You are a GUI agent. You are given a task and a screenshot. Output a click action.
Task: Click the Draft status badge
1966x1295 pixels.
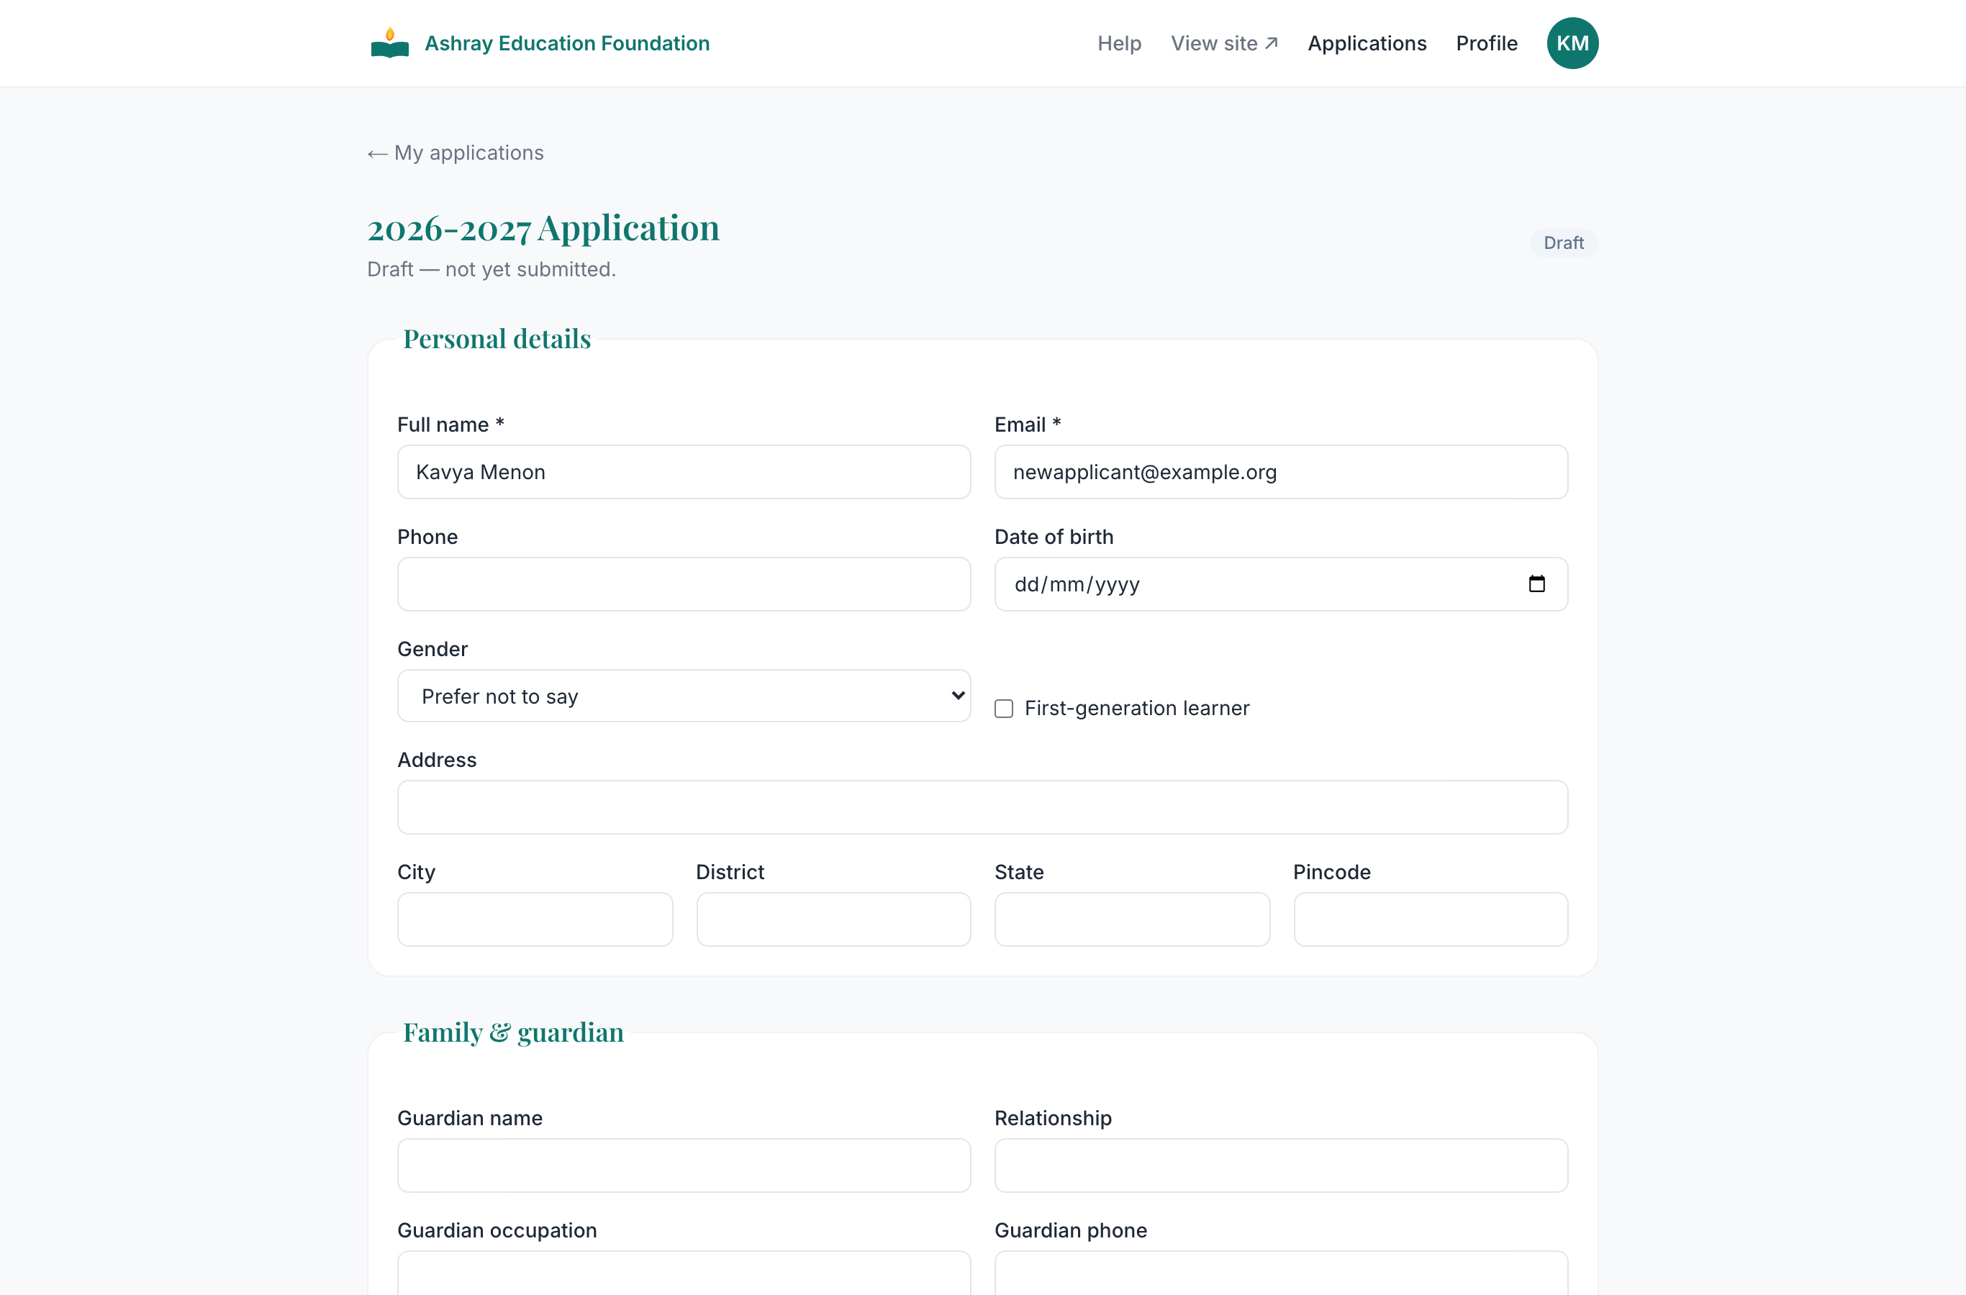[x=1564, y=243]
